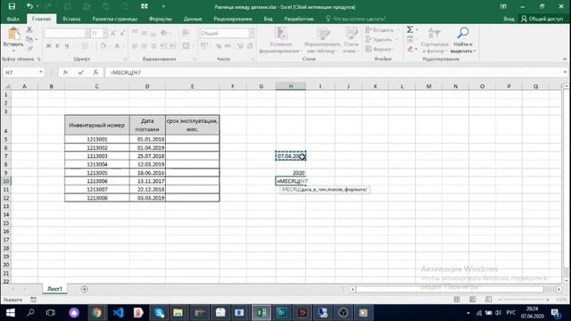Open Insert Function fx dialog
This screenshot has height=321, width=571.
click(x=95, y=72)
